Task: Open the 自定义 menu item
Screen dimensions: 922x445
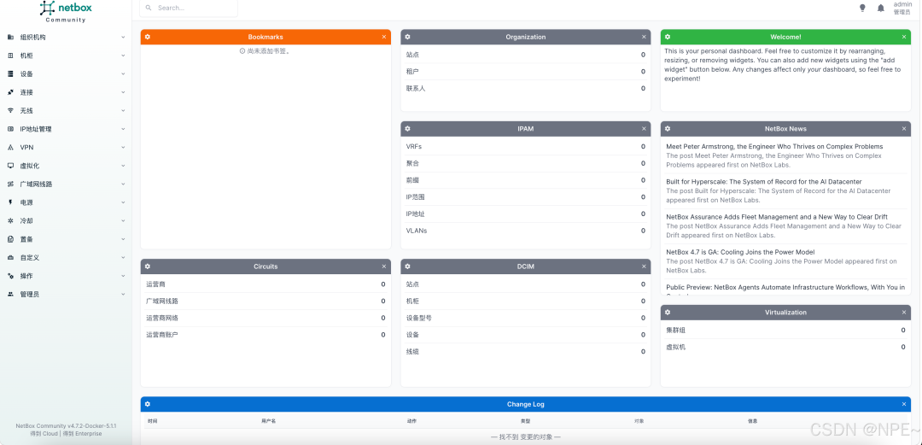Action: click(x=66, y=257)
